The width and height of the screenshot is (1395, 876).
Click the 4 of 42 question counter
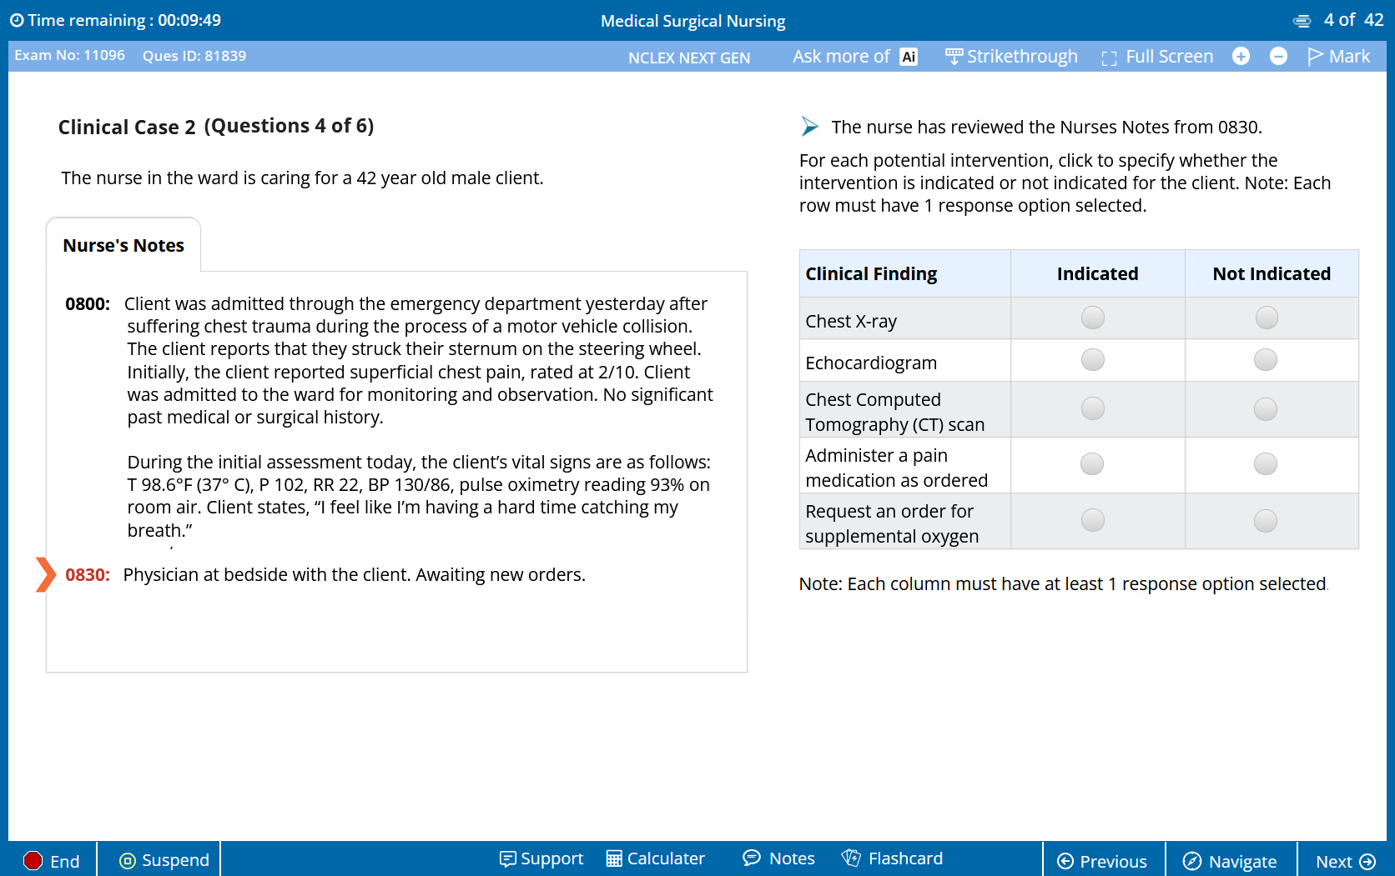coord(1353,19)
